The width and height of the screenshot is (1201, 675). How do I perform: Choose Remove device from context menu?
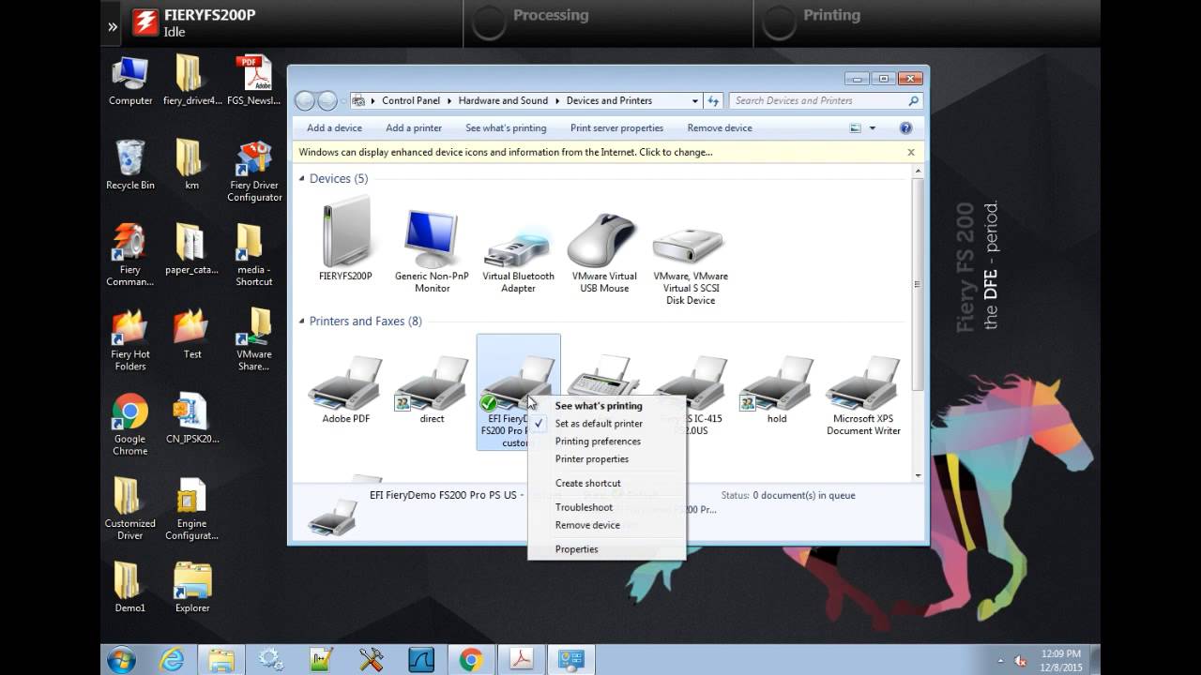(587, 525)
